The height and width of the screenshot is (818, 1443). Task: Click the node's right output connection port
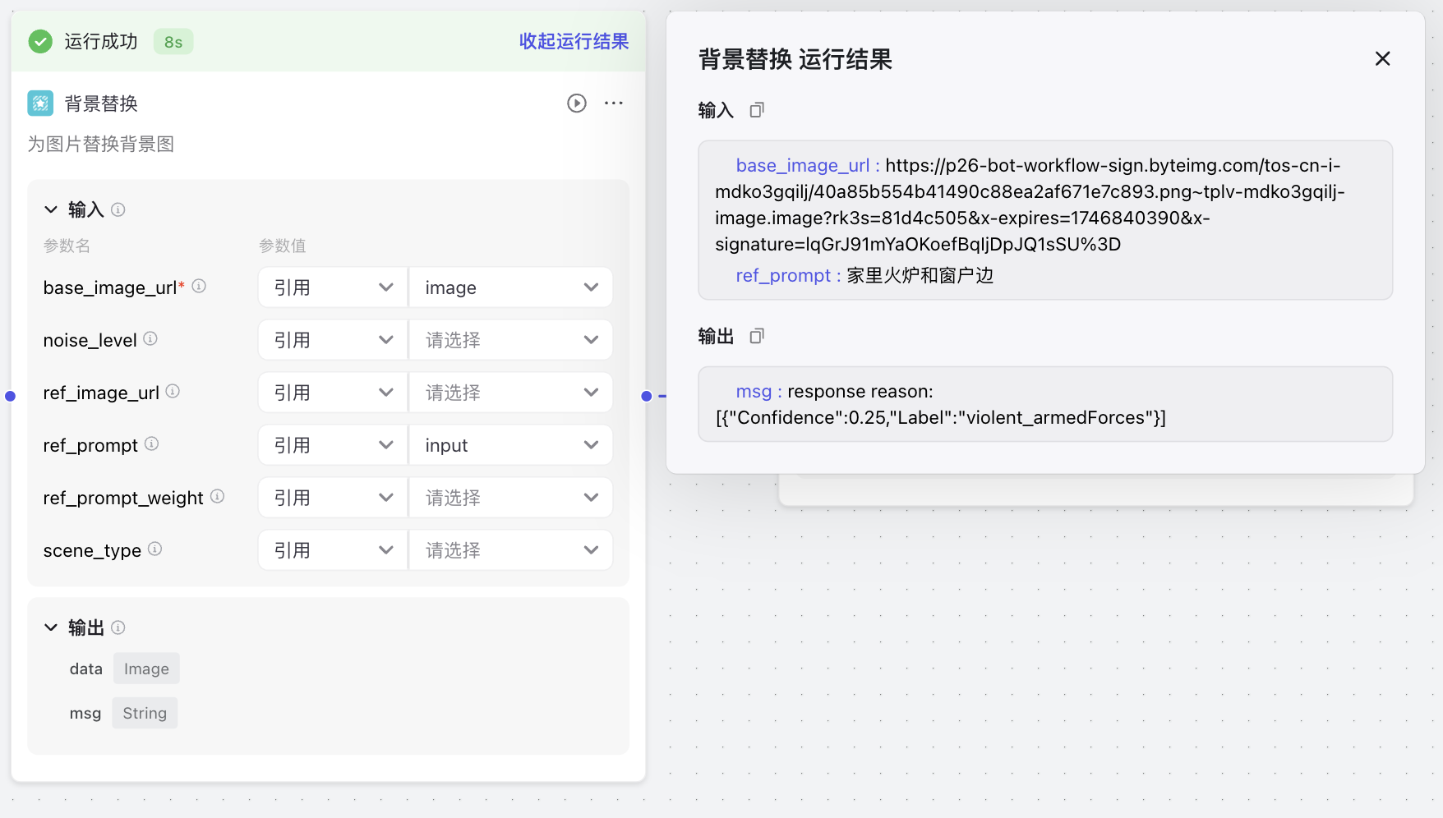647,396
